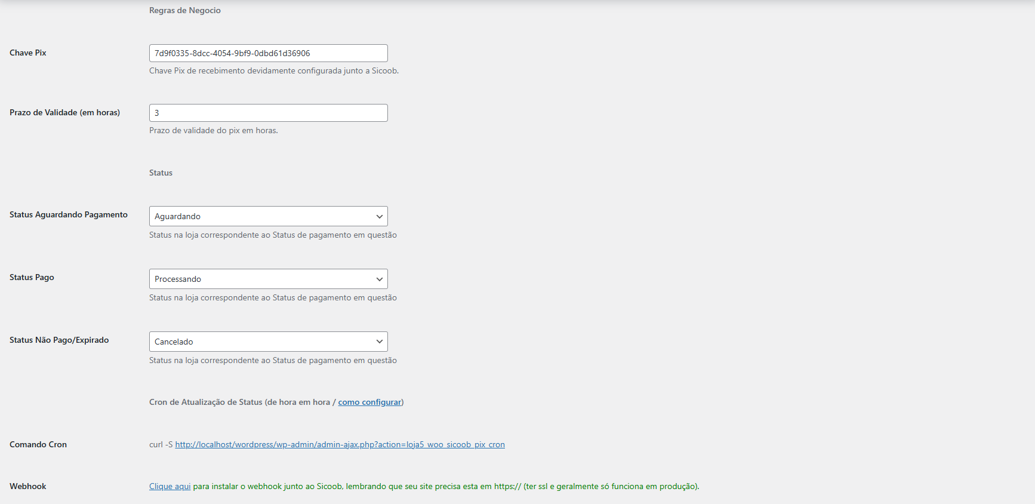Click the 'Cron de Atualização de Status' heading
The height and width of the screenshot is (504, 1035).
click(x=239, y=402)
